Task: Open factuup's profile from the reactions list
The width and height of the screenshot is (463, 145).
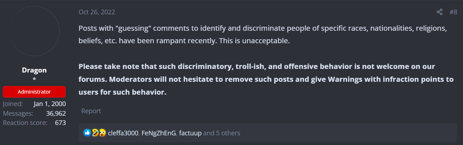Action: point(190,133)
